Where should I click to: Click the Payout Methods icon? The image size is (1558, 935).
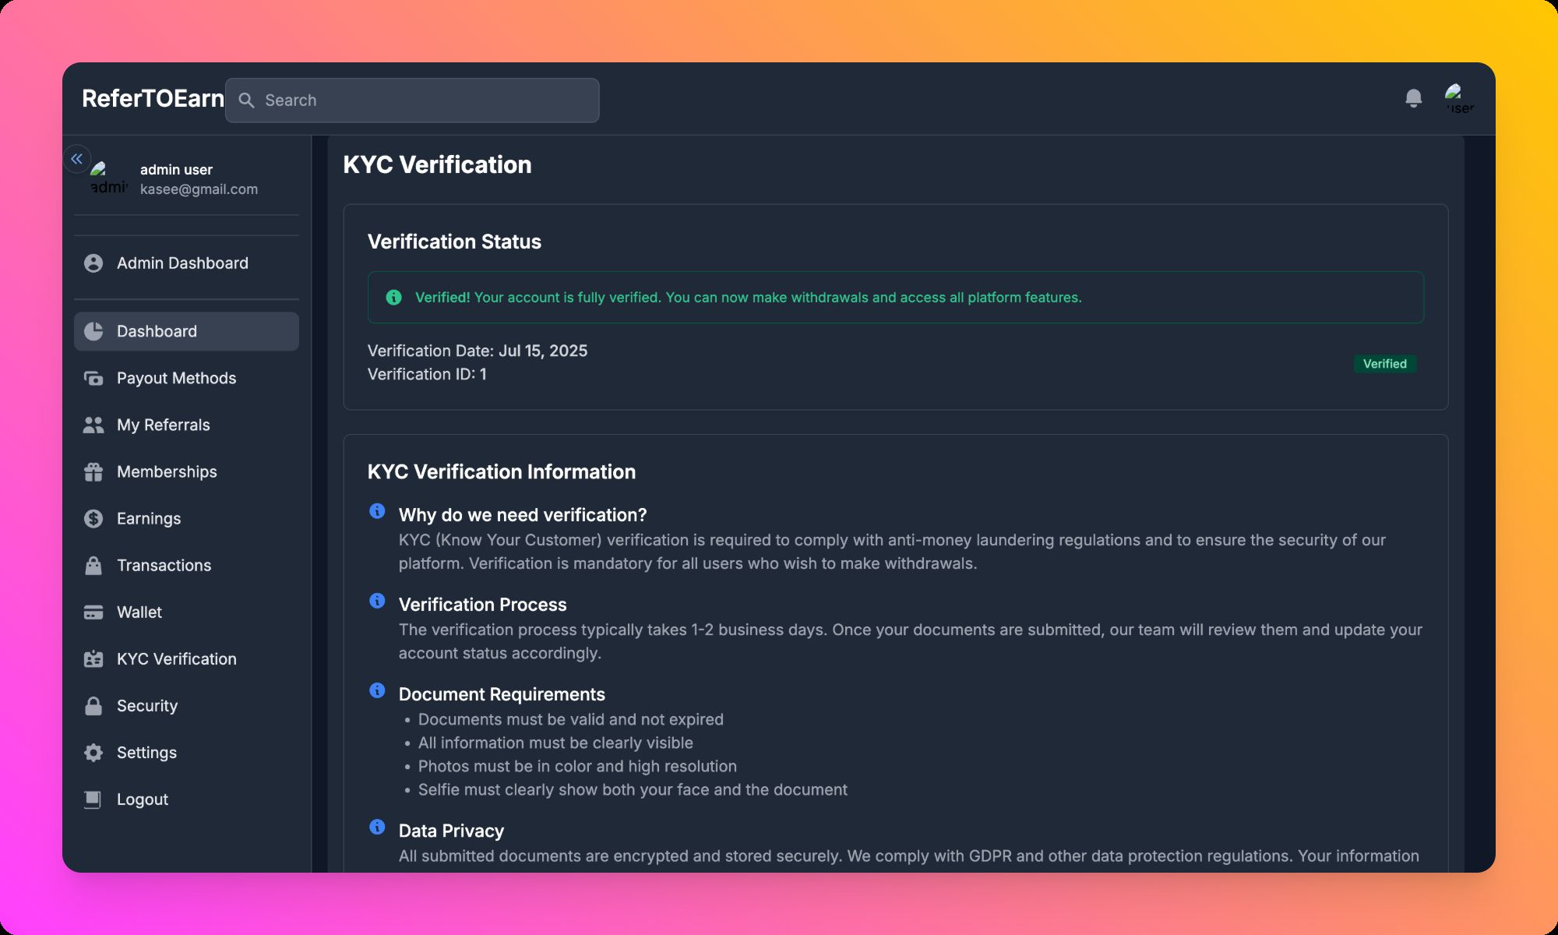click(x=93, y=379)
